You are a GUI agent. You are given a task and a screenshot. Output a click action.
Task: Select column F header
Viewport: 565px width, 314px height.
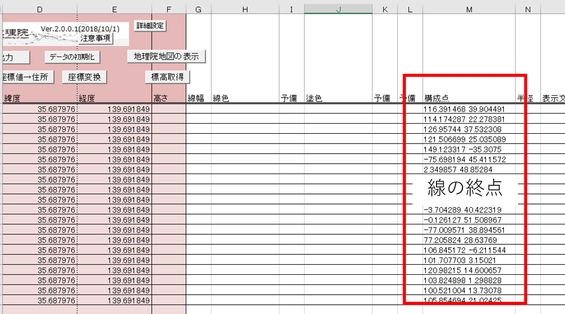[169, 9]
